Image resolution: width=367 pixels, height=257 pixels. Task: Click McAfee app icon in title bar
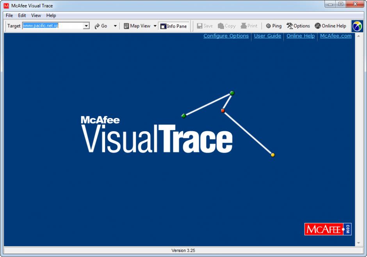pyautogui.click(x=6, y=5)
